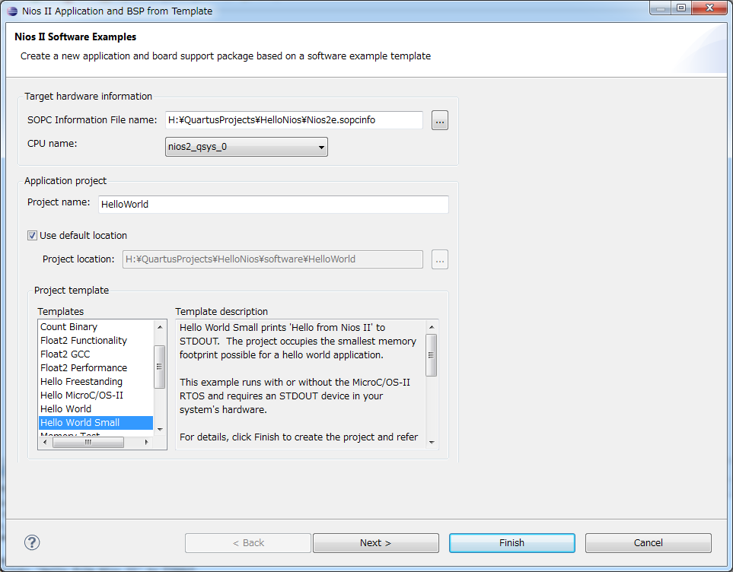This screenshot has width=733, height=572.
Task: Click the templates list horizontal scrollbar thumb
Action: (88, 442)
